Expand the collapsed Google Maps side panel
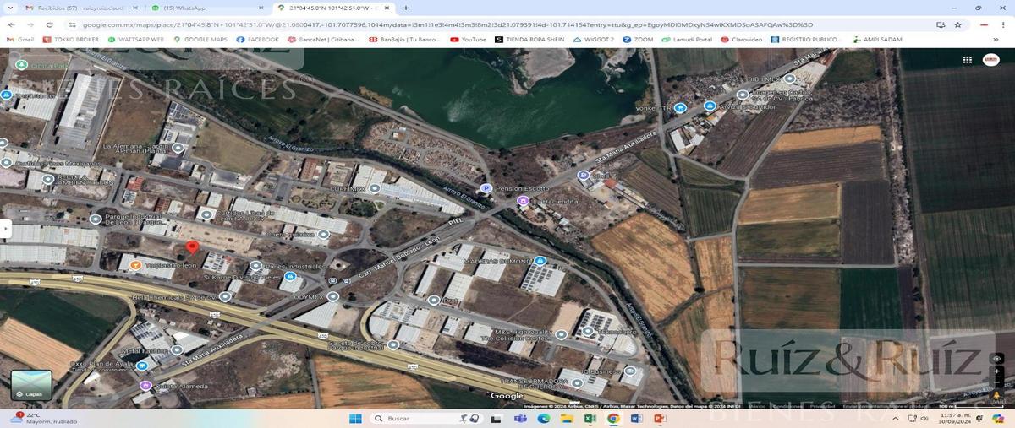Viewport: 1015px width, 428px height. coord(4,228)
